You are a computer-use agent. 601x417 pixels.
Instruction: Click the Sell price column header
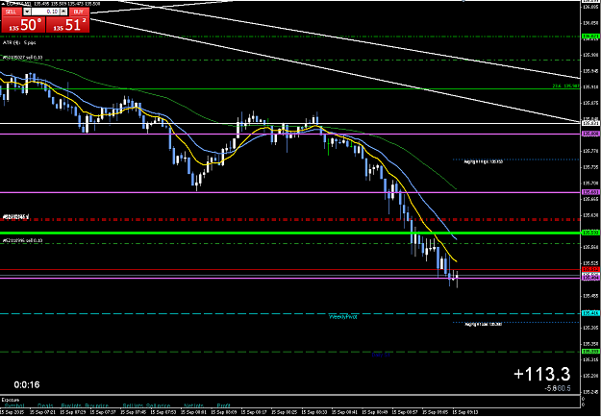tap(158, 405)
